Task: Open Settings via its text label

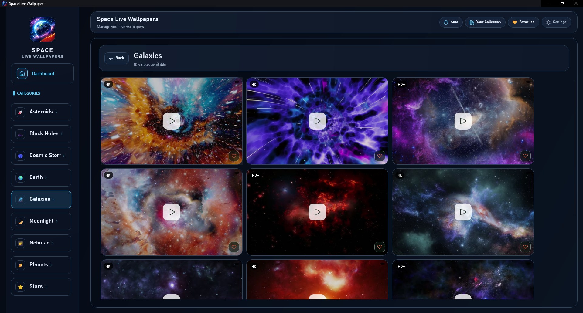Action: [x=560, y=22]
